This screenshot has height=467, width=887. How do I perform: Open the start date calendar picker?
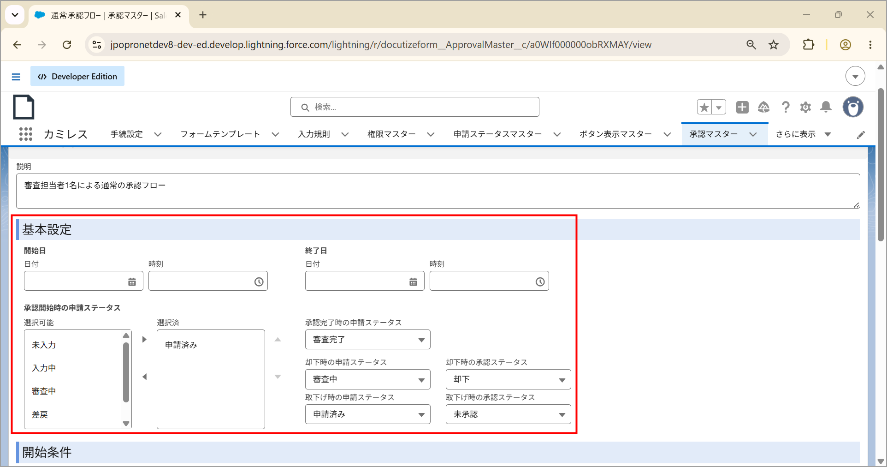(132, 281)
